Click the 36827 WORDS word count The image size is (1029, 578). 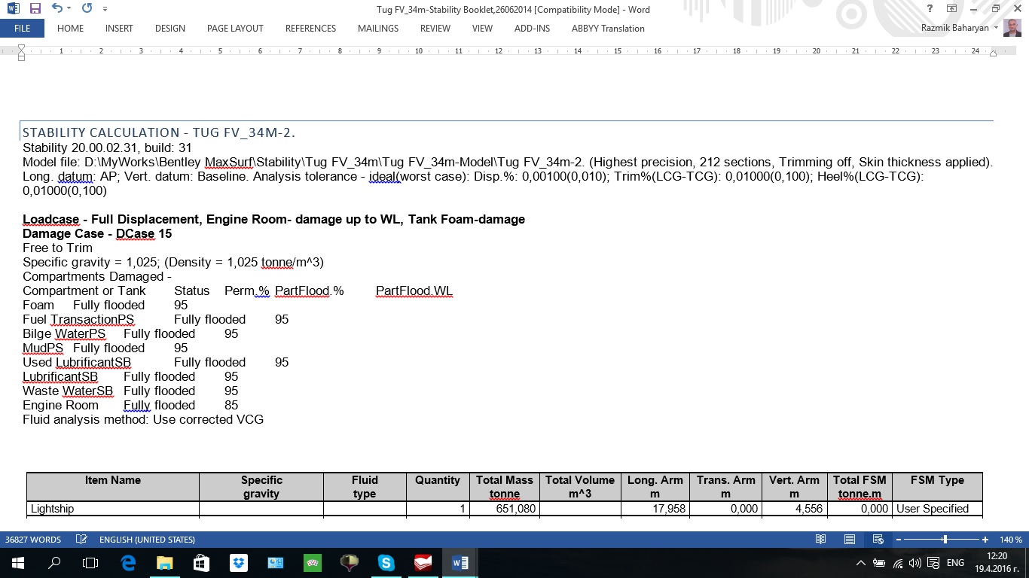point(33,540)
